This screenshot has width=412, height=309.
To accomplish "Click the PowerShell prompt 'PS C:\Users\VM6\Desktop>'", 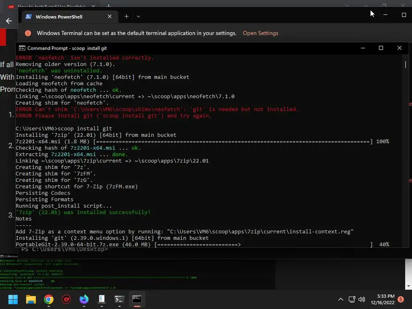I will coord(65,249).
